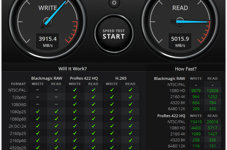Click the ProRes 422 HQ column heading in Will It Work
Screen dimensions: 227x150
click(84, 78)
